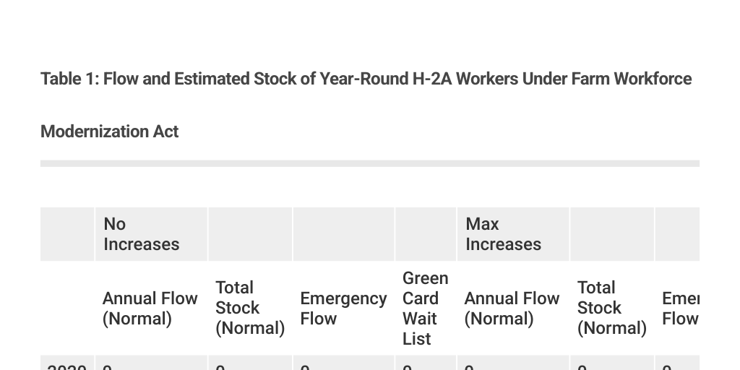Click the cut-off "Emer Flow" header at right edge
Screen dimensions: 740x370
pyautogui.click(x=679, y=309)
